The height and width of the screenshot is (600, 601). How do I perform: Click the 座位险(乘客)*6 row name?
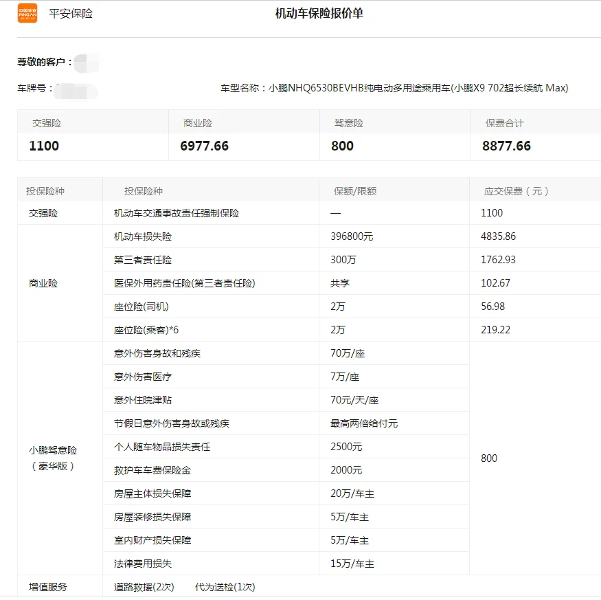click(x=146, y=330)
